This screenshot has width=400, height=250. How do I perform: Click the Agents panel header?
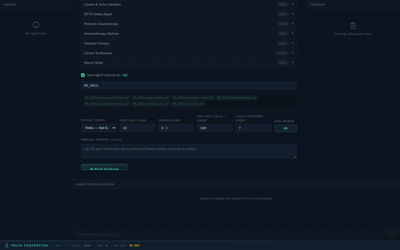(x=10, y=4)
